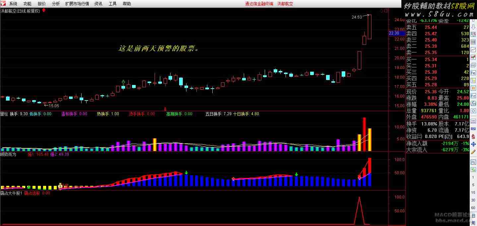Click the 净流入额 -2194万 row
Image resolution: width=477 pixels, height=226 pixels.
pos(438,143)
